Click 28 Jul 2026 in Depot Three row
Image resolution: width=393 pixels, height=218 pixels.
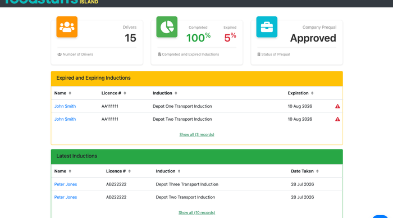pyautogui.click(x=302, y=184)
